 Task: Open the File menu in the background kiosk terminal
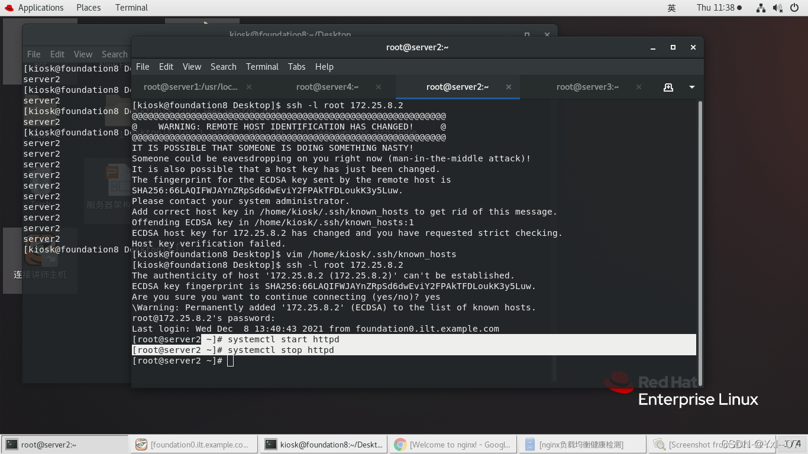(34, 54)
